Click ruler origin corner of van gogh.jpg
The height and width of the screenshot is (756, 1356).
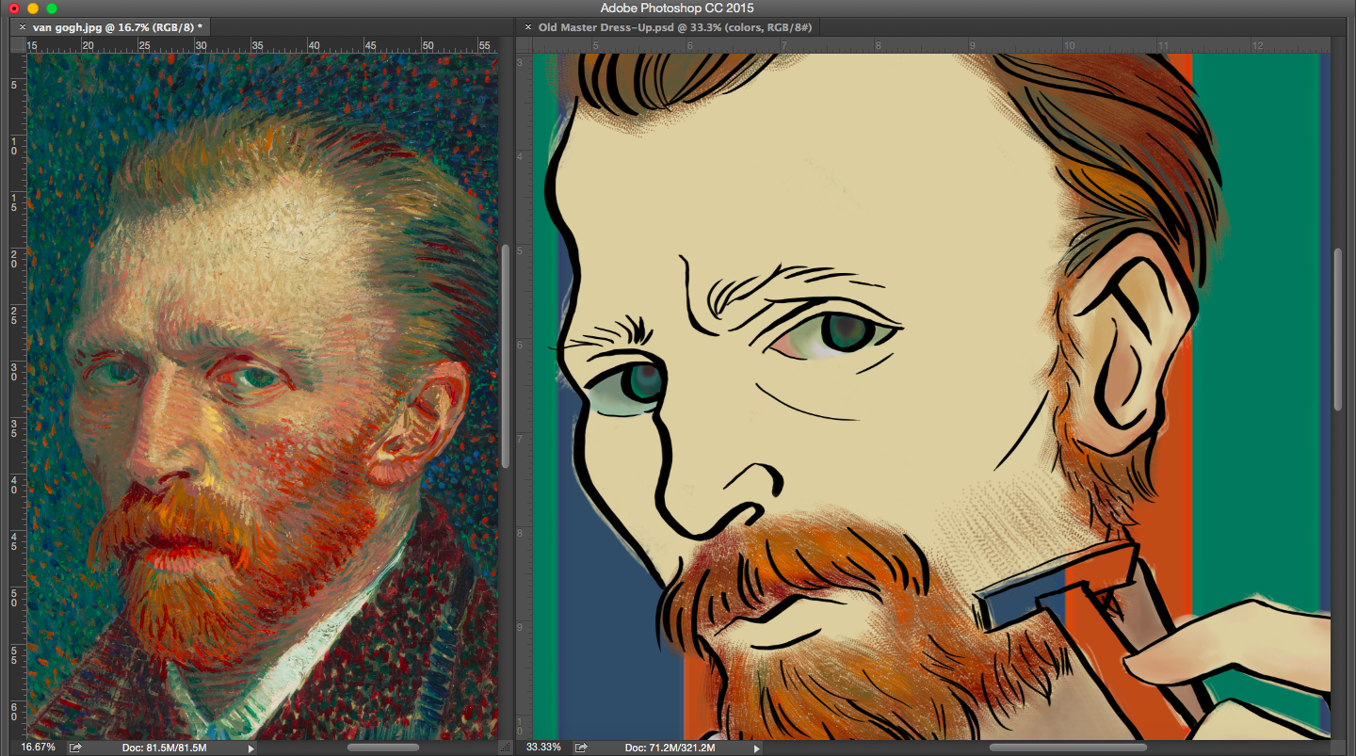(18, 45)
